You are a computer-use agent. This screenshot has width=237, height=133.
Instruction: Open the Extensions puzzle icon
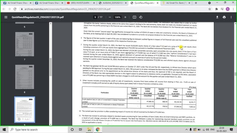(x=216, y=9)
